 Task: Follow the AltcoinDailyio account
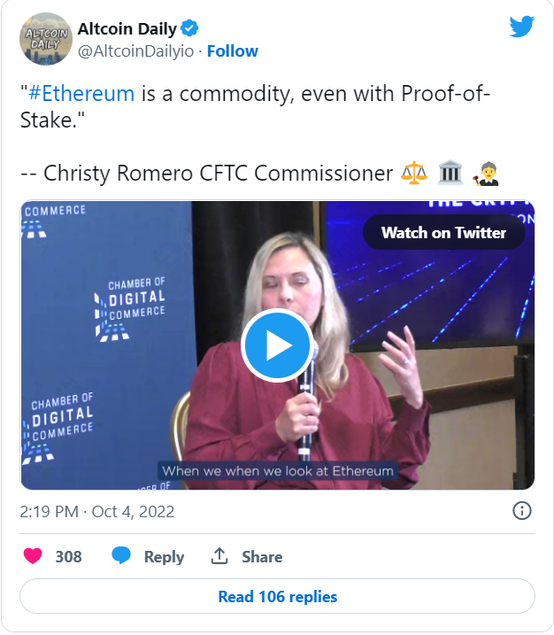click(x=232, y=51)
